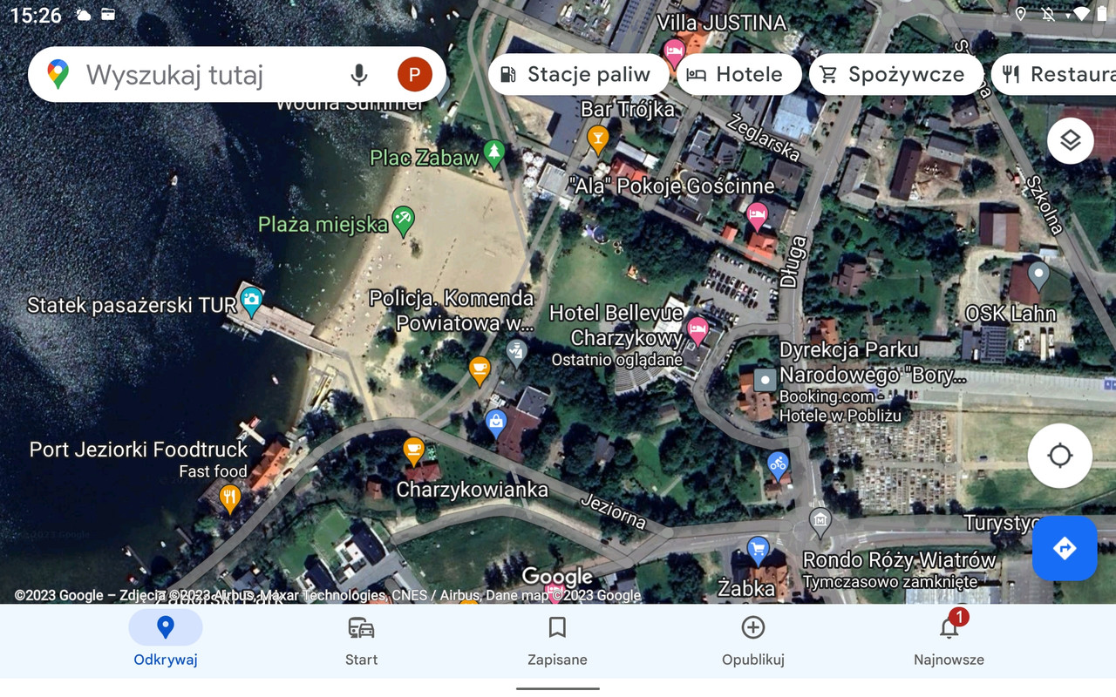Open the profile avatar with letter P

pos(414,75)
